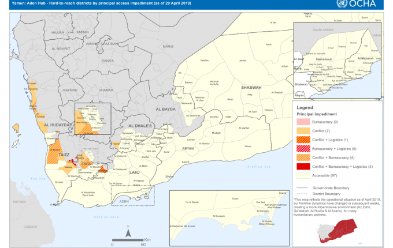The image size is (393, 248).
Task: Select the Accessible (97) pale yellow swatch
Action: tap(305, 175)
